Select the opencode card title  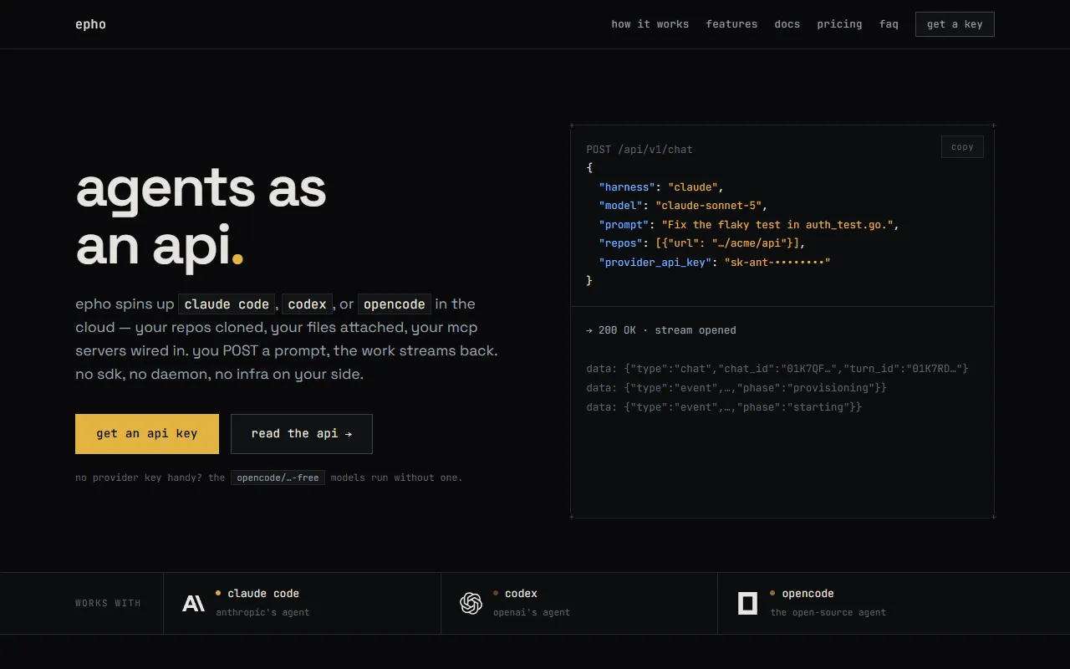(808, 594)
